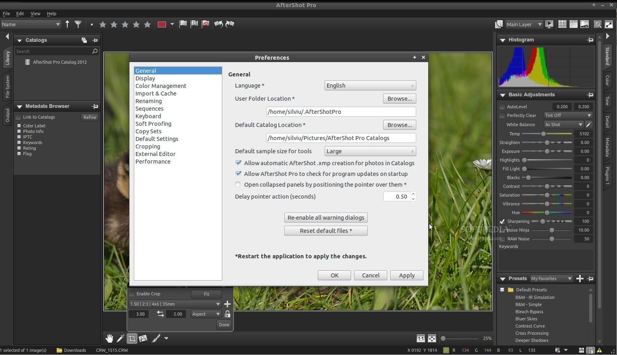Open the filter funnel tool
Screen dimensions: 617x355
click(x=78, y=24)
